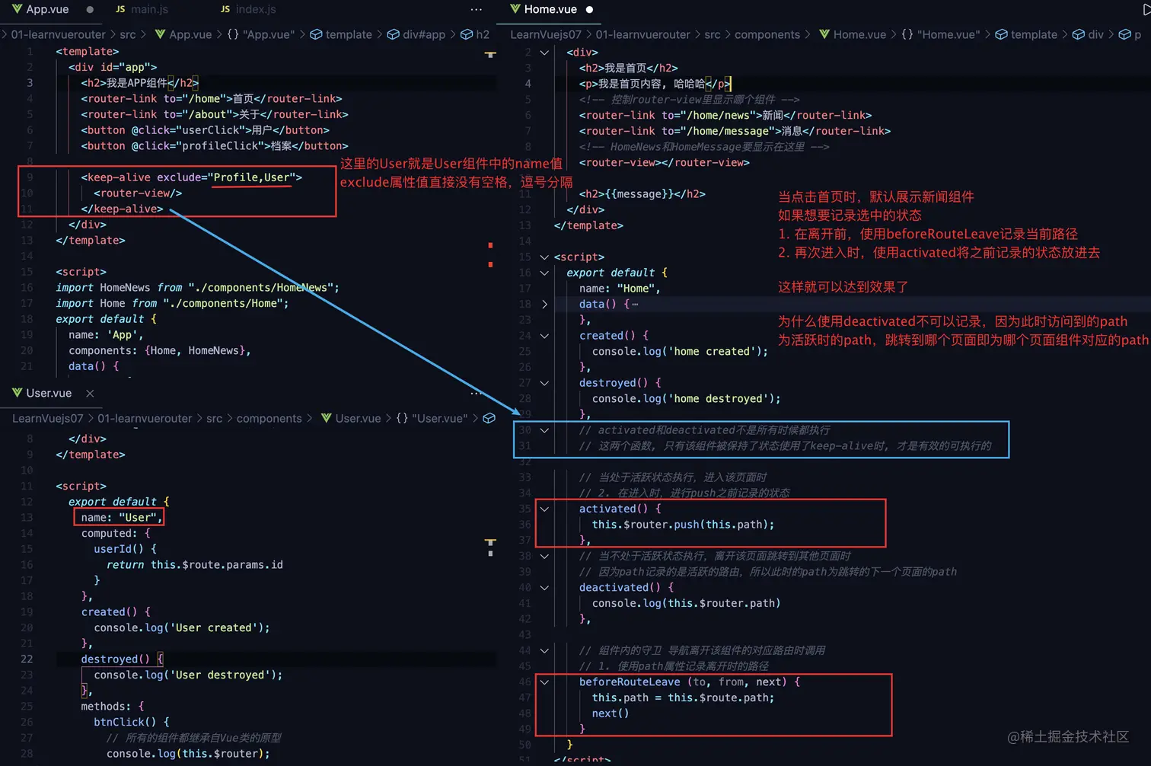Click console.log('home destroyed') line in Home.vue

tap(687, 399)
